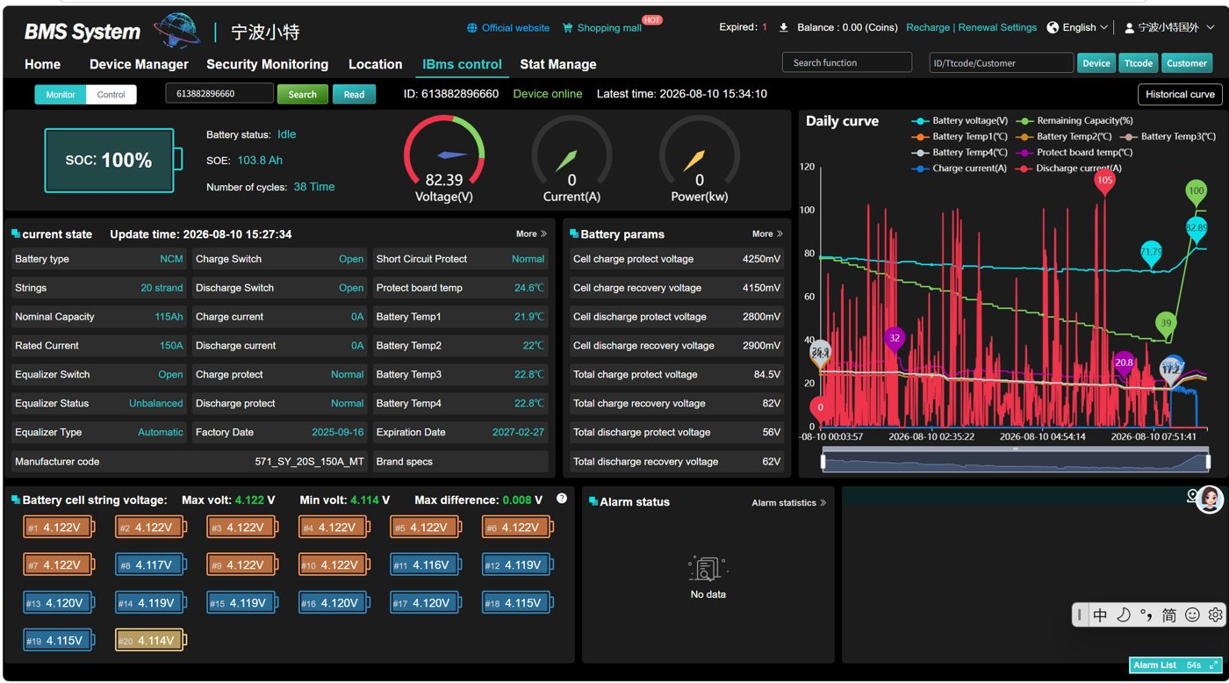1229x683 pixels.
Task: Open the English language dropdown
Action: click(1085, 27)
